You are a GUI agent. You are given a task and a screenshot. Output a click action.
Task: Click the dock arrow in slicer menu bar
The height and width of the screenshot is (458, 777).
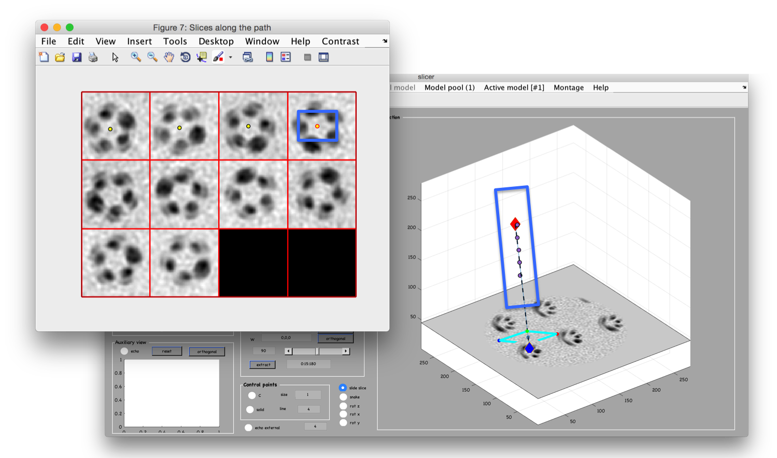coord(744,87)
